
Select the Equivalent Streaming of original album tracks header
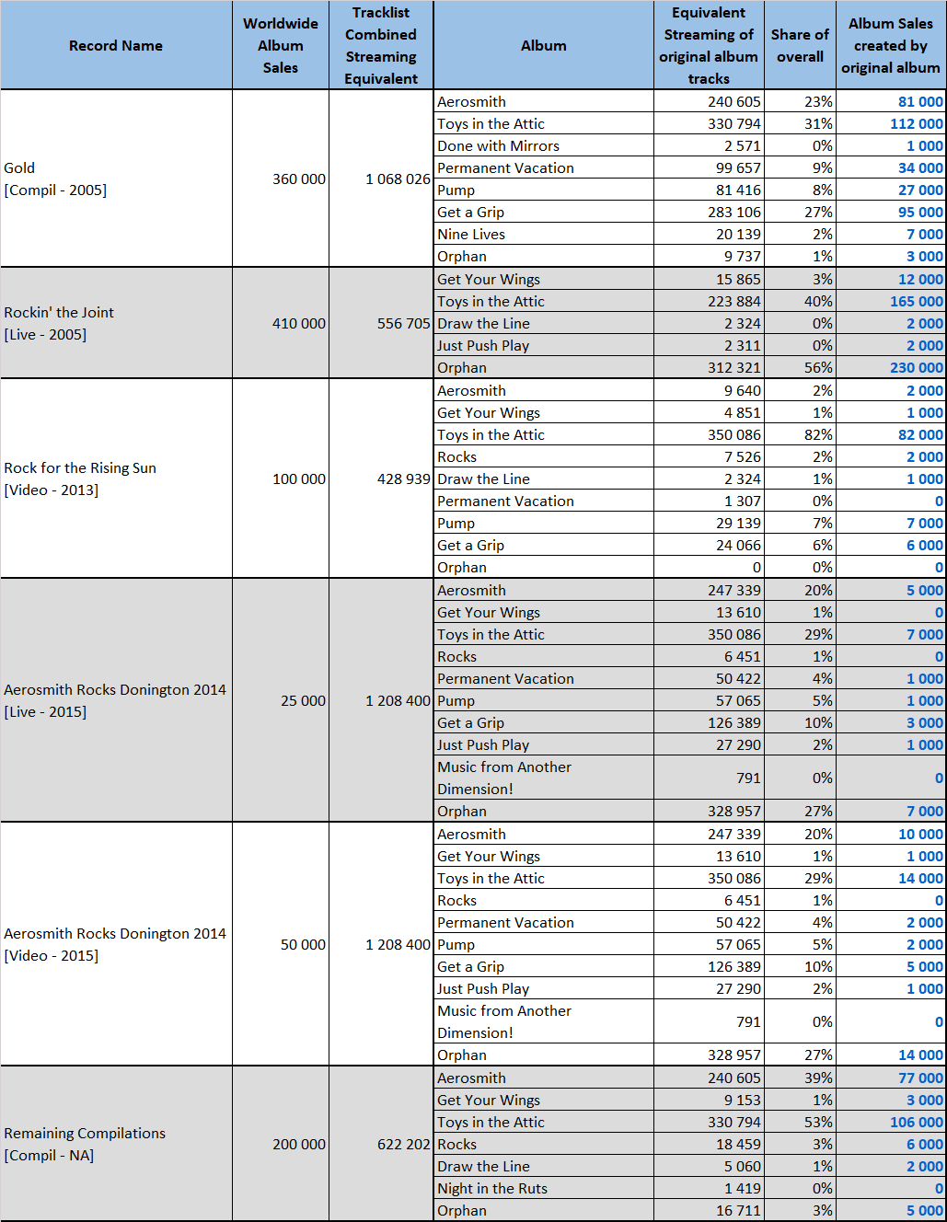tap(709, 45)
